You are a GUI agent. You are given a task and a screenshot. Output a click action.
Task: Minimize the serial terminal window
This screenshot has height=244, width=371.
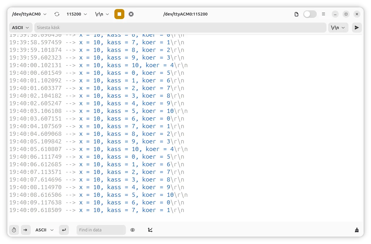335,14
